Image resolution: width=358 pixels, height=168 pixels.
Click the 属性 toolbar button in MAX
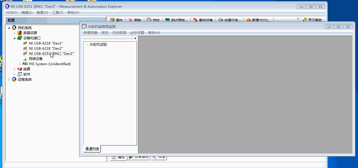pos(117,20)
